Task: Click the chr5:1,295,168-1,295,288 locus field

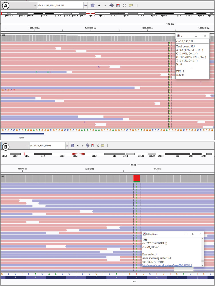Action: pyautogui.click(x=60, y=5)
